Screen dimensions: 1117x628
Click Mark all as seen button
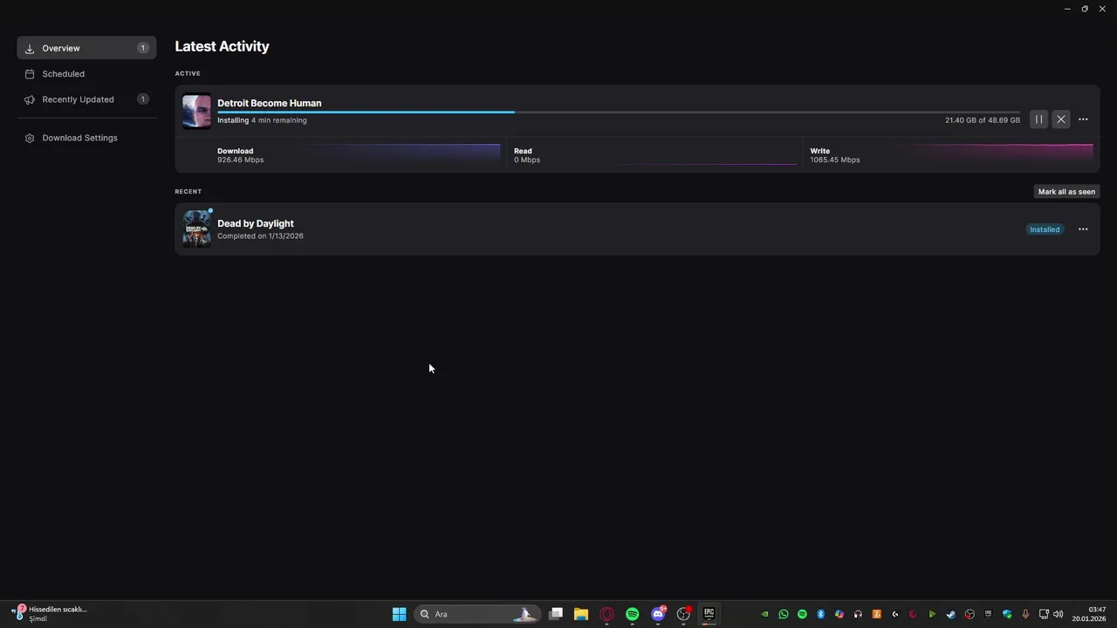coord(1066,191)
